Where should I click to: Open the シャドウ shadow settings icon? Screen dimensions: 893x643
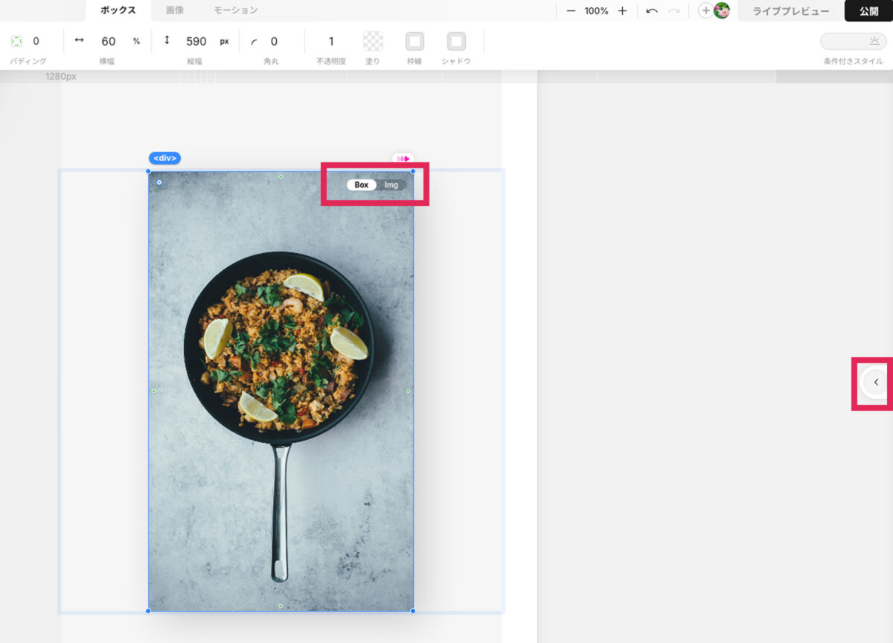click(456, 42)
